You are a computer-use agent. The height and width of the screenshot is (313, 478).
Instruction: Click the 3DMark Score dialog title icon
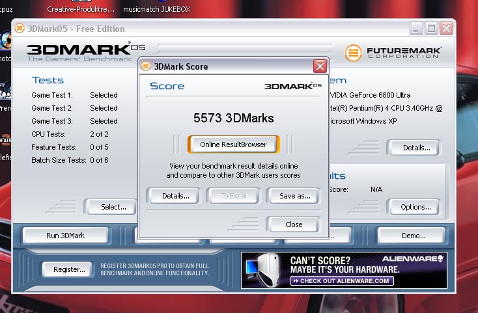click(146, 66)
